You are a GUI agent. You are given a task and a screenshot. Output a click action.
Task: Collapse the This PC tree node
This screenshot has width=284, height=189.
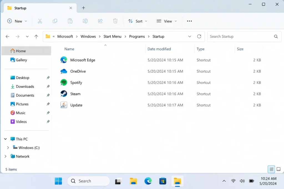(x=6, y=139)
